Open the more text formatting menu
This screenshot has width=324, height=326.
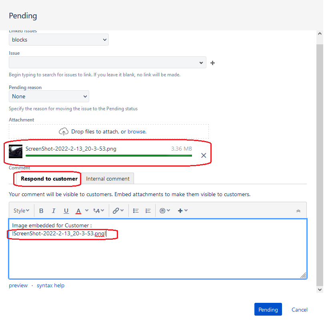pos(98,211)
